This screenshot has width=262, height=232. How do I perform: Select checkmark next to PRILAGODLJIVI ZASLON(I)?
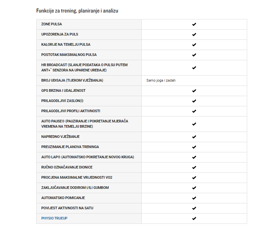pyautogui.click(x=194, y=101)
